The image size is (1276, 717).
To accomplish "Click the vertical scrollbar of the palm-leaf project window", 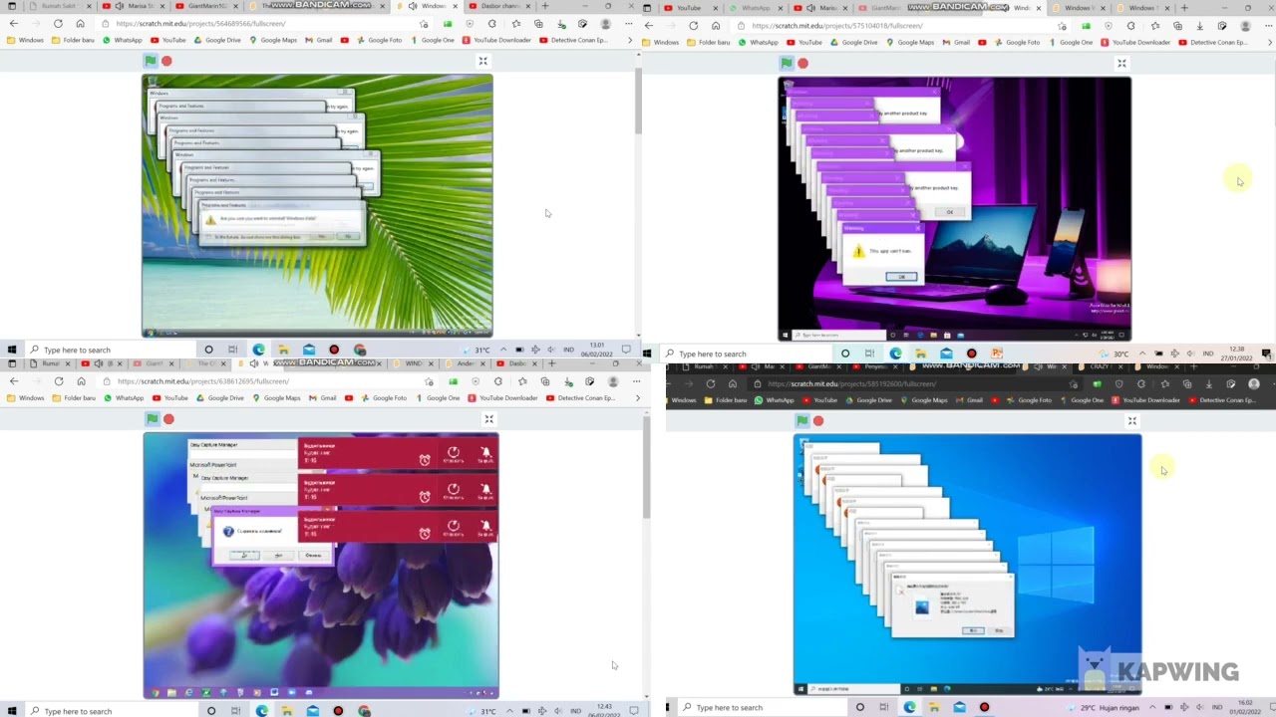I will pos(638,102).
